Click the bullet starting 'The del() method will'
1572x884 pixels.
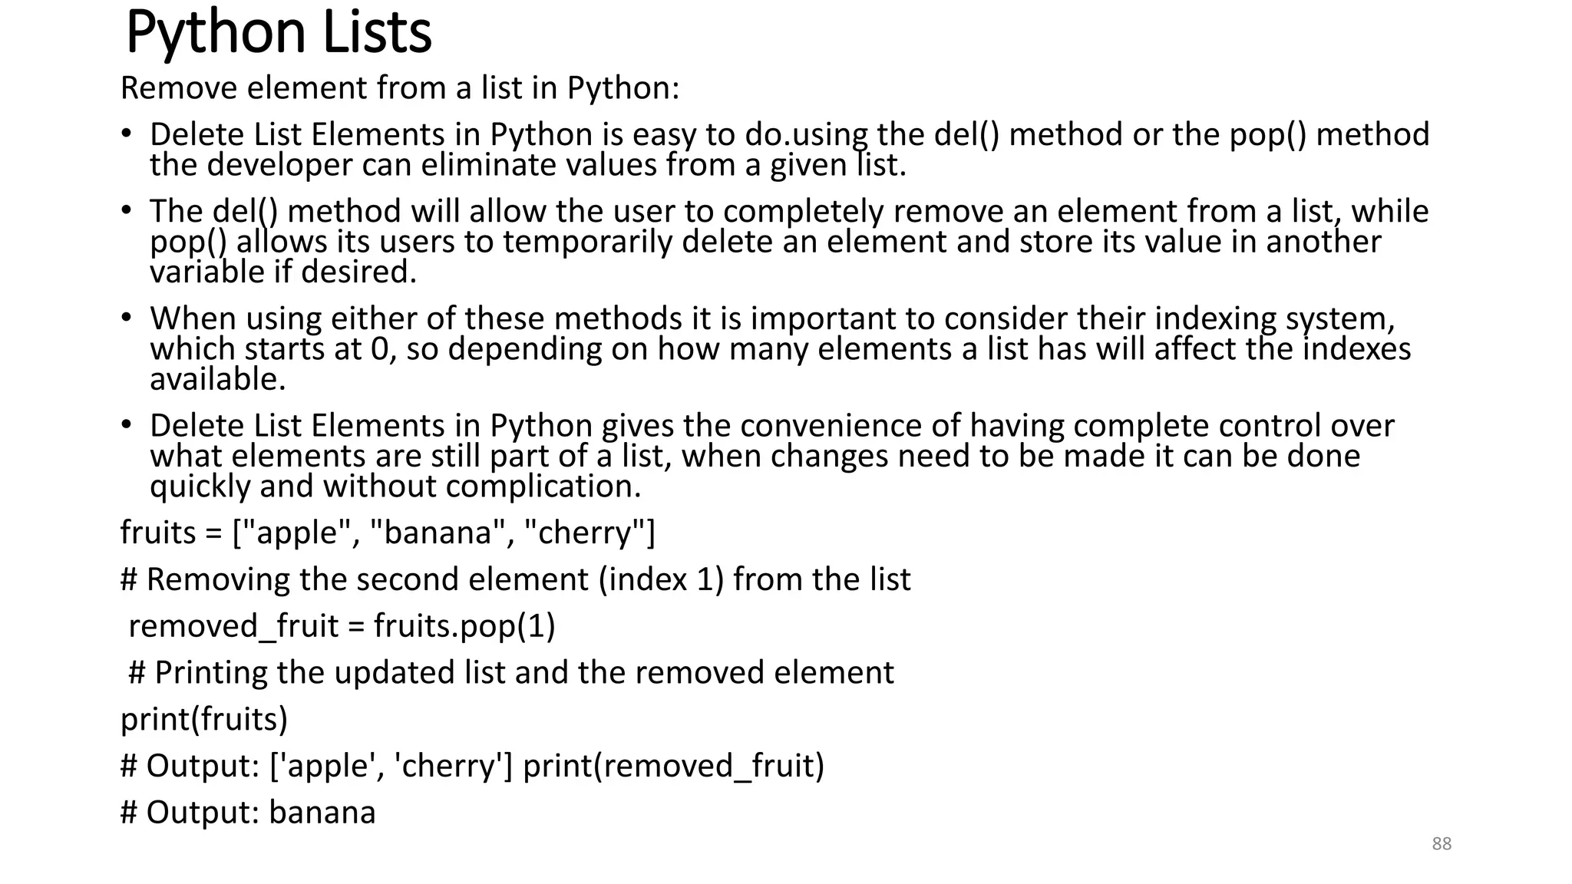[x=789, y=212]
